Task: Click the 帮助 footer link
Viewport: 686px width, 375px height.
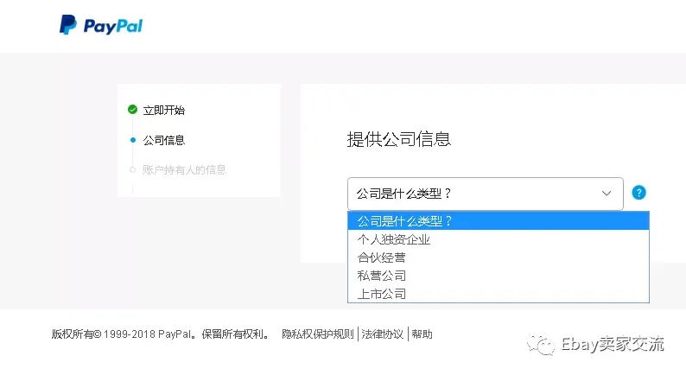Action: (x=422, y=334)
